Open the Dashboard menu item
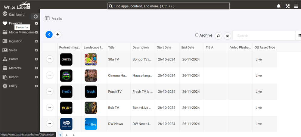This screenshot has height=137, width=301. [17, 14]
